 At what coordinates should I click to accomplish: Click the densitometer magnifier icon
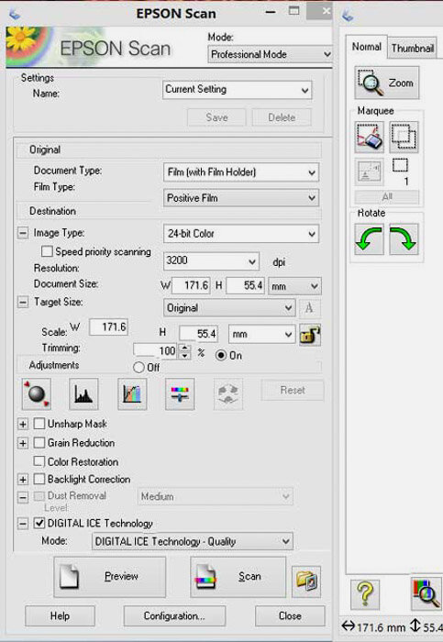pos(426,592)
